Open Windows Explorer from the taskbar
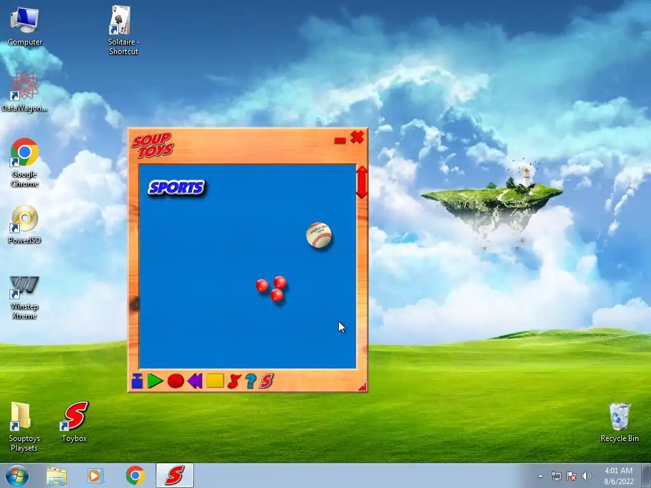Viewport: 651px width, 488px height. coord(57,475)
